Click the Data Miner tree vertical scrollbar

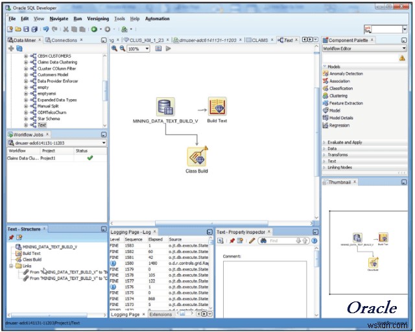(x=105, y=91)
